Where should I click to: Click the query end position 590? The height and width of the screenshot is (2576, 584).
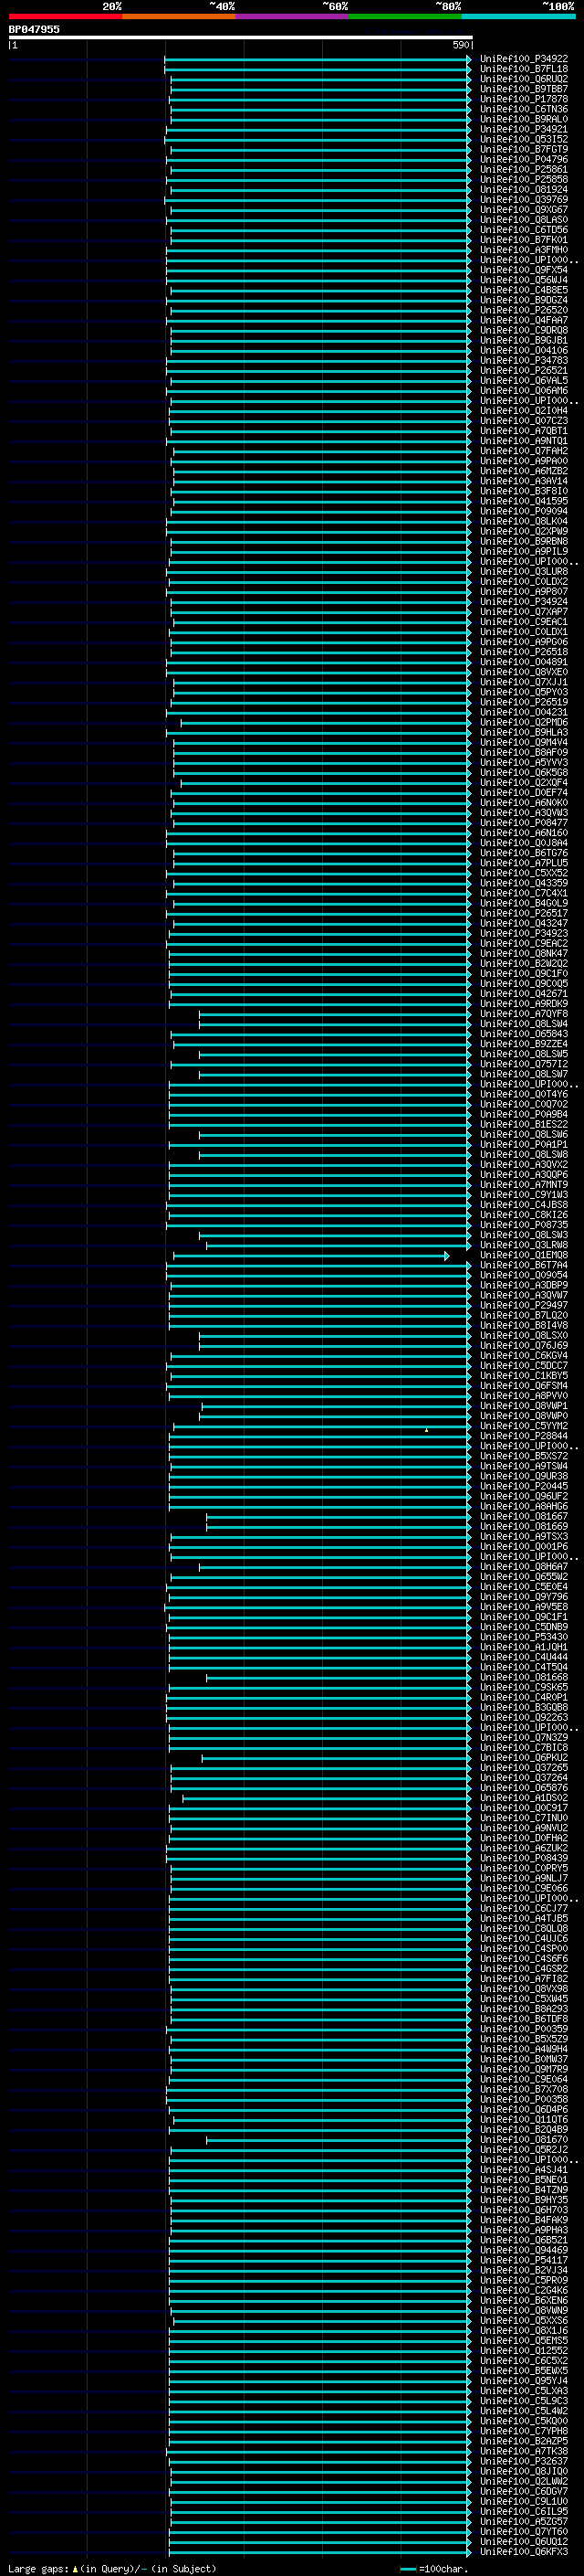pyautogui.click(x=460, y=45)
